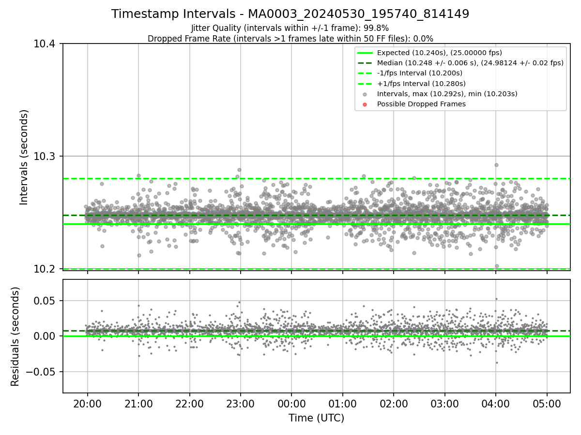Click legend entry 'Expected (10.240s), (25.00000 fps)'
Image resolution: width=581 pixels, height=435 pixels.
439,53
